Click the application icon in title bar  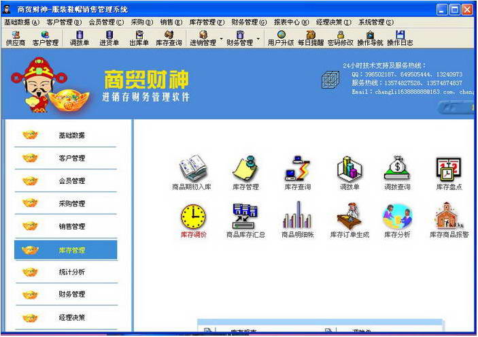click(x=6, y=9)
